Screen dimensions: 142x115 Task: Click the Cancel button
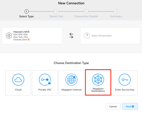click(x=113, y=106)
